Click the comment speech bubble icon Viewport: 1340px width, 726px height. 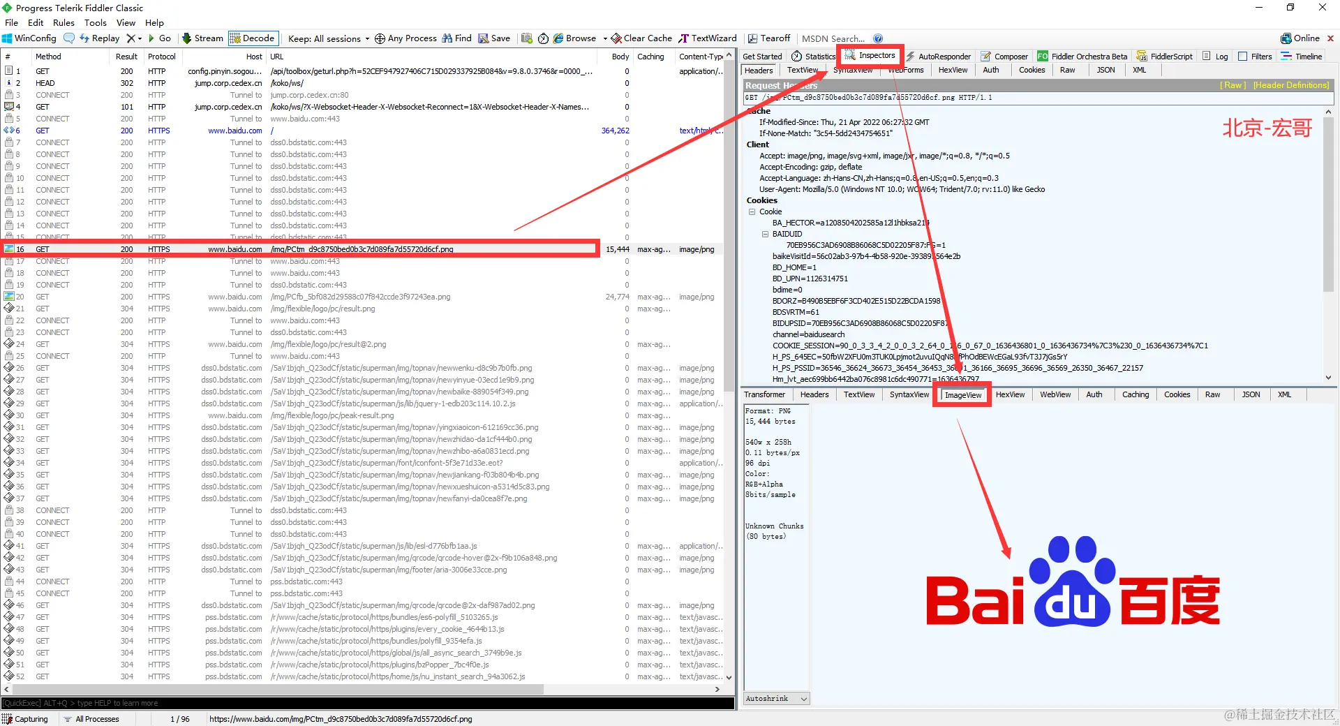(69, 38)
